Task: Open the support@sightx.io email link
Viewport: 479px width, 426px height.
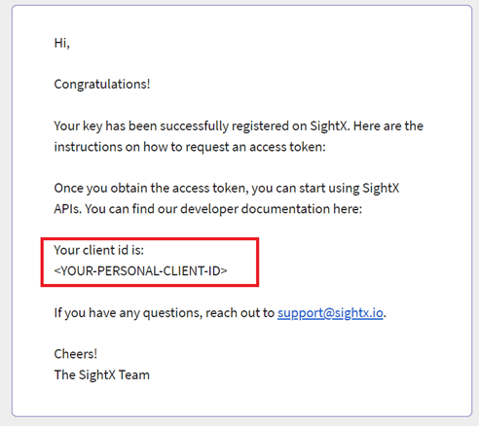Action: point(330,313)
